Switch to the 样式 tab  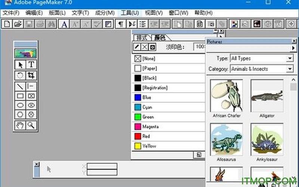coord(142,38)
